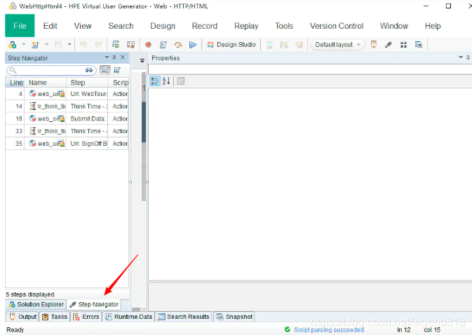Select the line 14 Think Time step

coord(67,106)
